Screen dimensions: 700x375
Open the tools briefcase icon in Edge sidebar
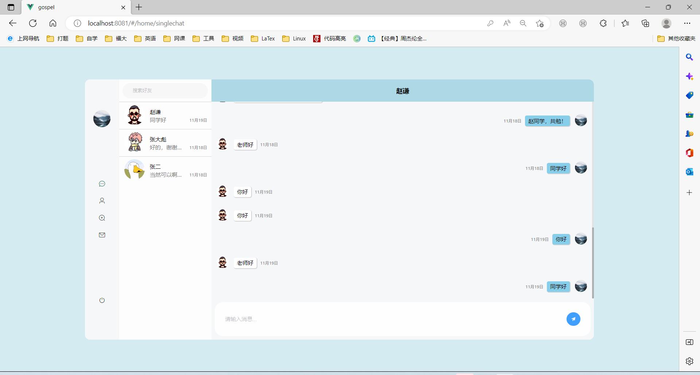pyautogui.click(x=689, y=115)
